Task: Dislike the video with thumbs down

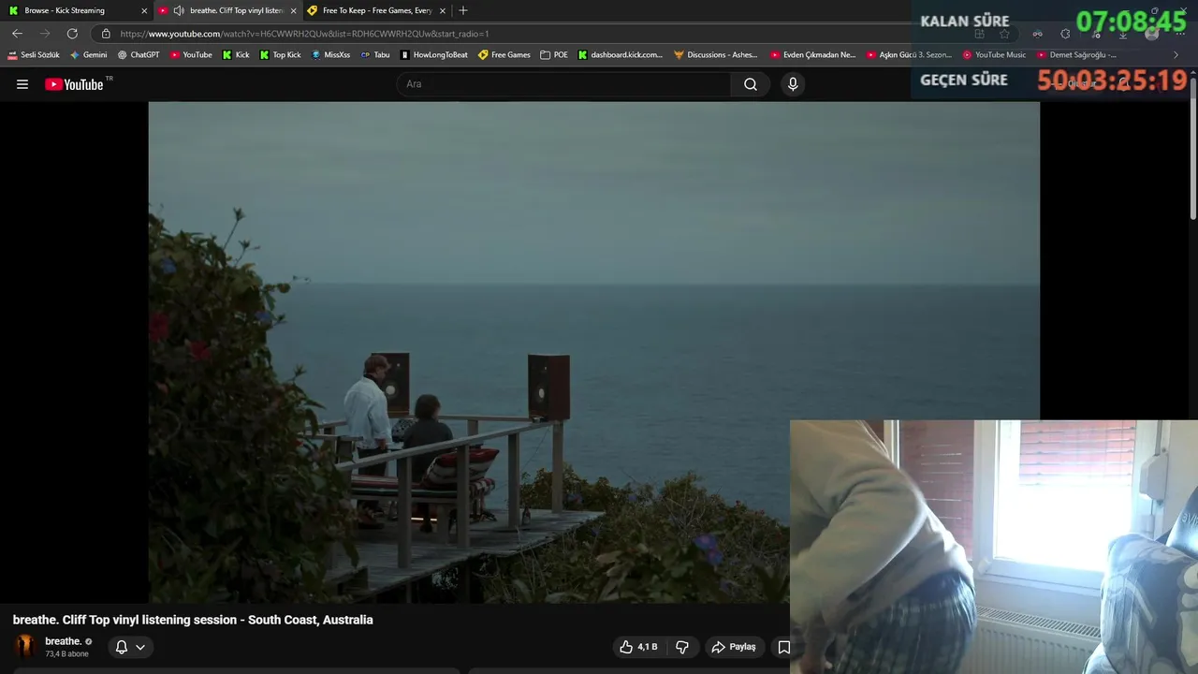Action: tap(682, 647)
